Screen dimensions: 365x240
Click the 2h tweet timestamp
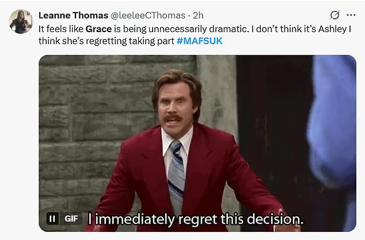pos(199,15)
